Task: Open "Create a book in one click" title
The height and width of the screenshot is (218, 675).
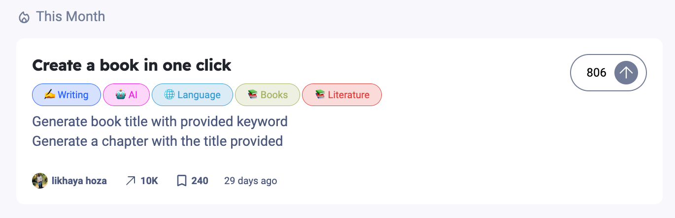Action: pyautogui.click(x=132, y=65)
